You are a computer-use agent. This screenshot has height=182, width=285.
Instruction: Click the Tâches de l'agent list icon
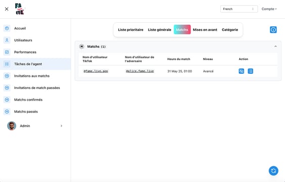(x=7, y=64)
